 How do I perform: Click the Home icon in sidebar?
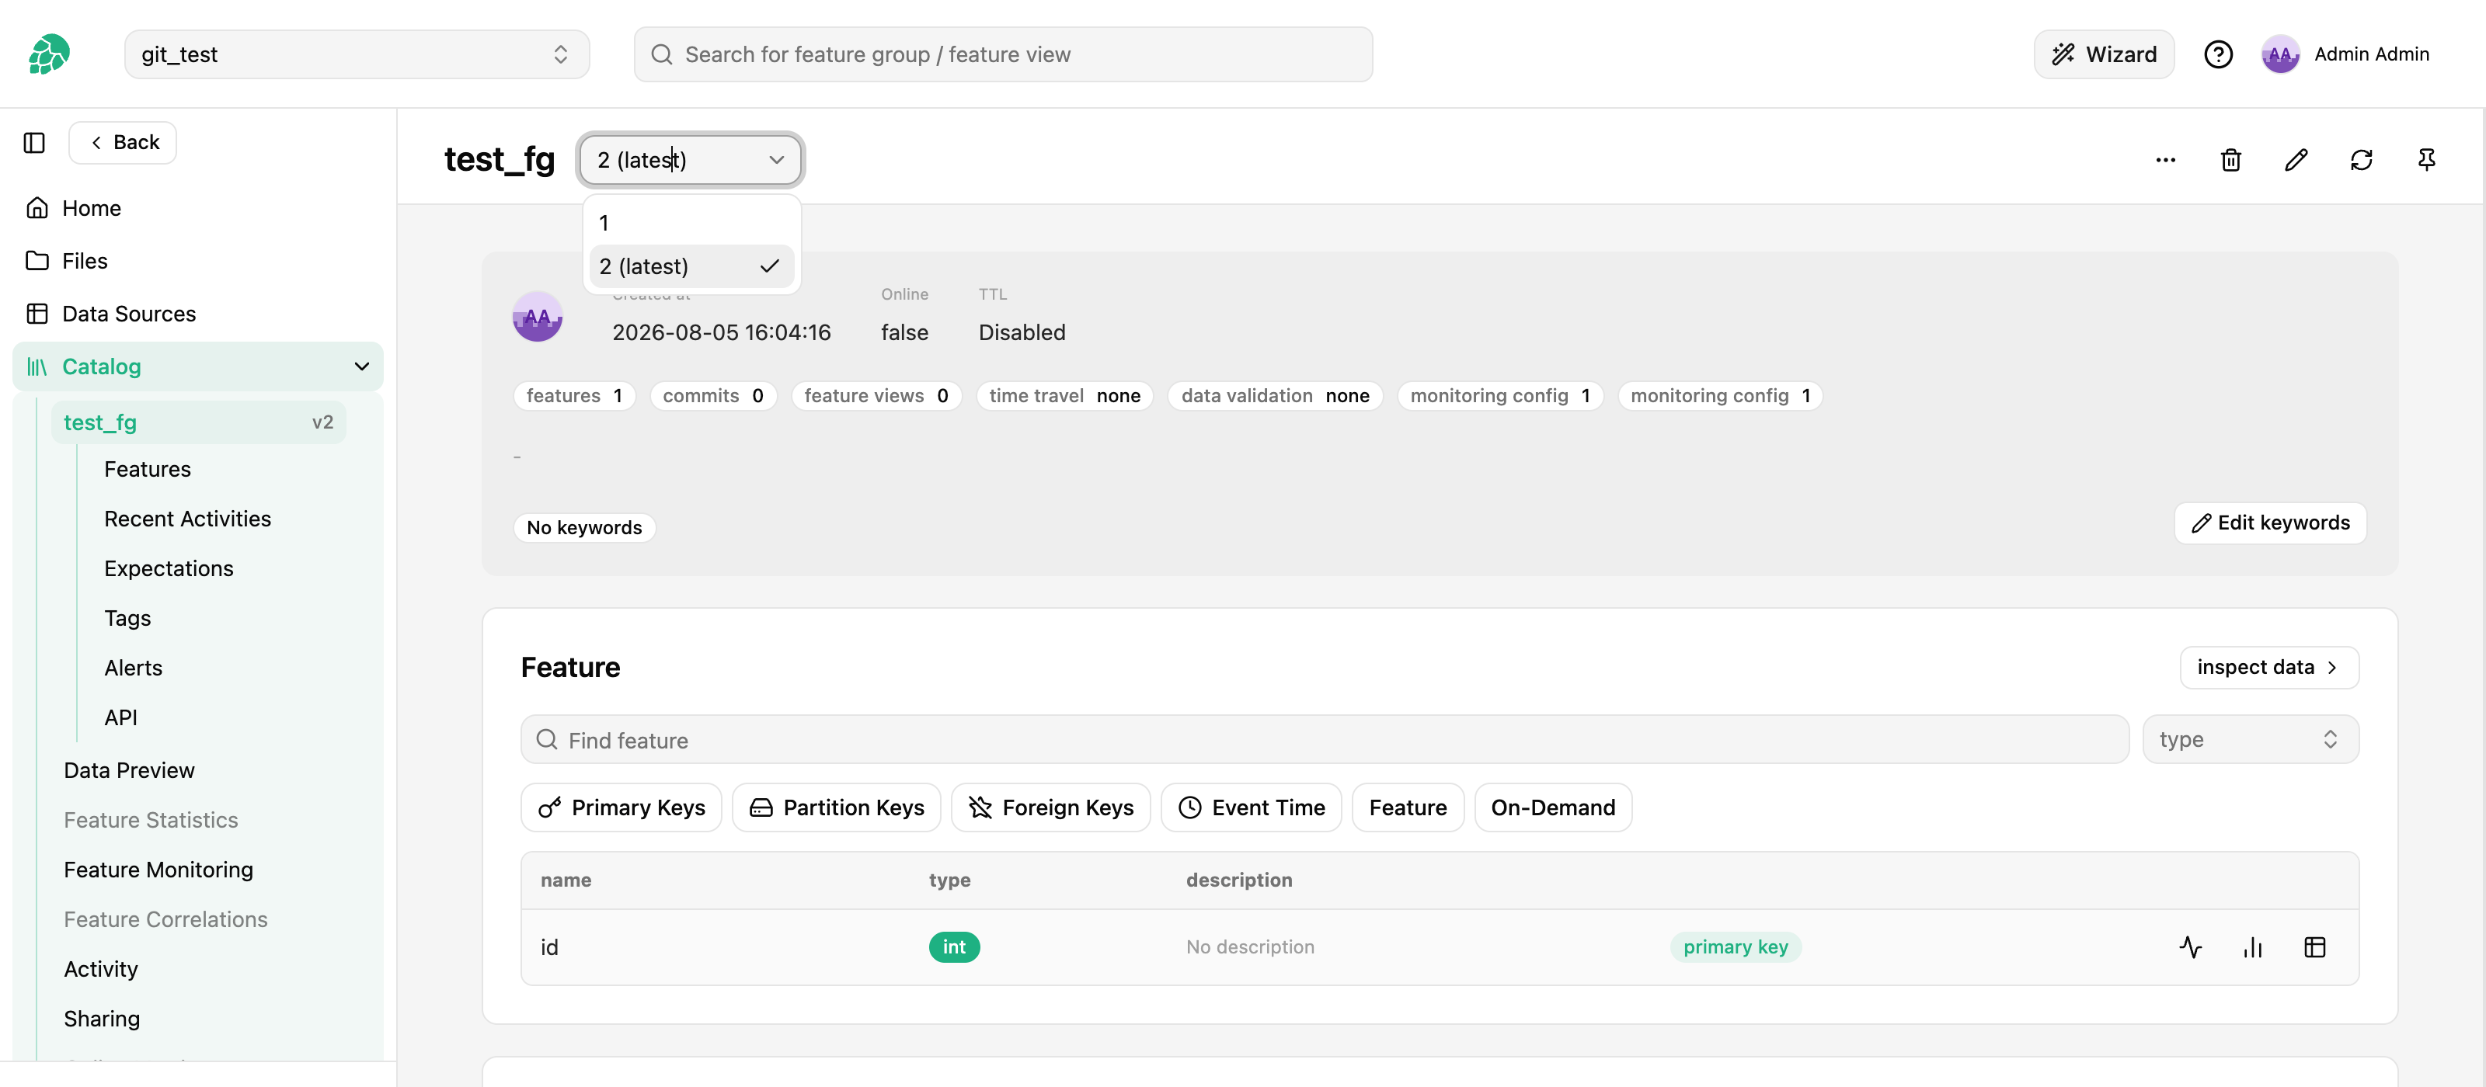pos(37,208)
